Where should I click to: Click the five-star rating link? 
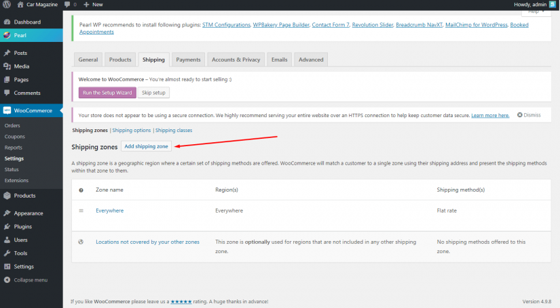point(181,302)
